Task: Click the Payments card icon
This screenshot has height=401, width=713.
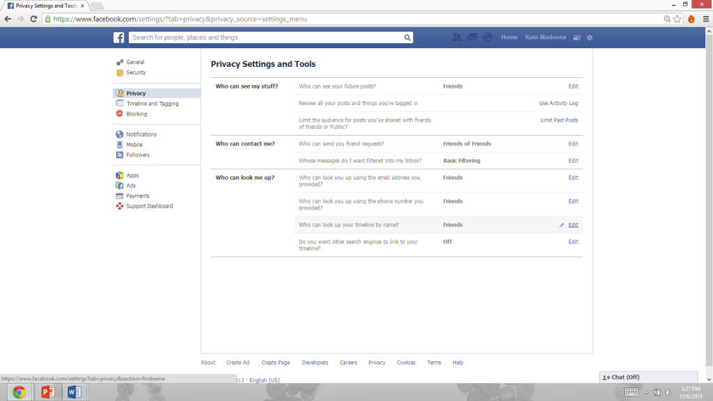Action: pos(120,196)
